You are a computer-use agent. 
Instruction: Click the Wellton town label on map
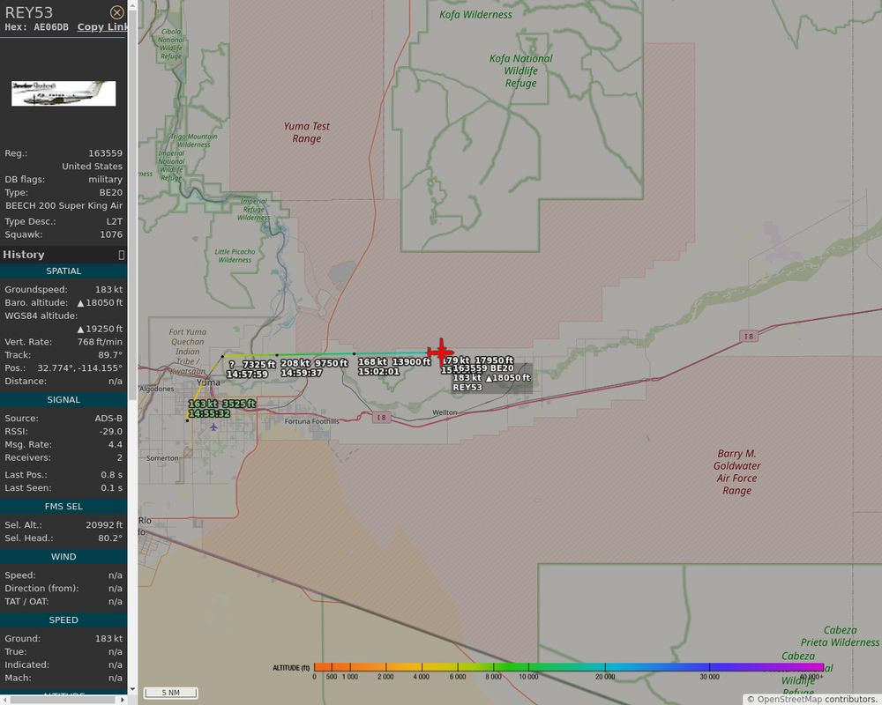(445, 412)
